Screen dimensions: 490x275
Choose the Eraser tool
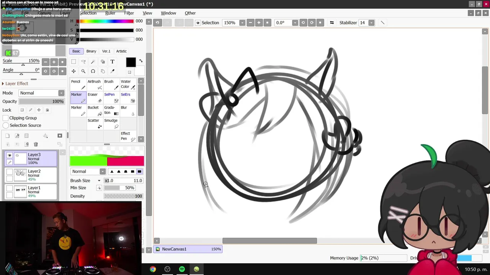point(95,97)
